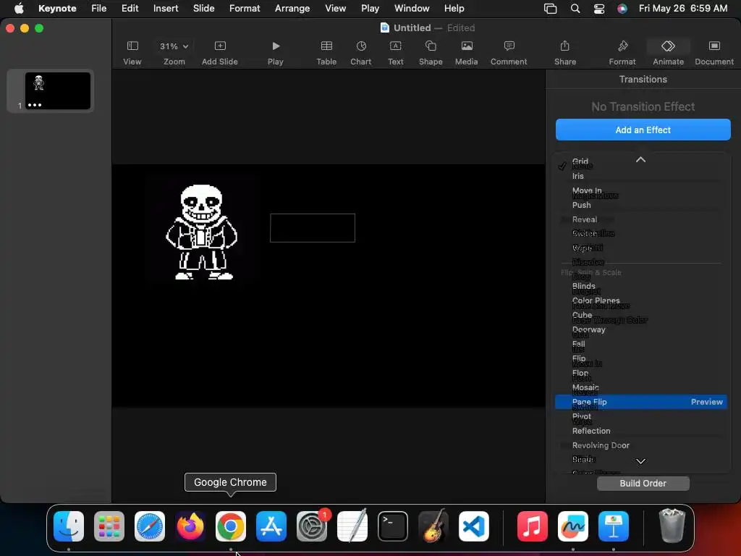
Task: Open Terminal from the Dock
Action: click(393, 526)
